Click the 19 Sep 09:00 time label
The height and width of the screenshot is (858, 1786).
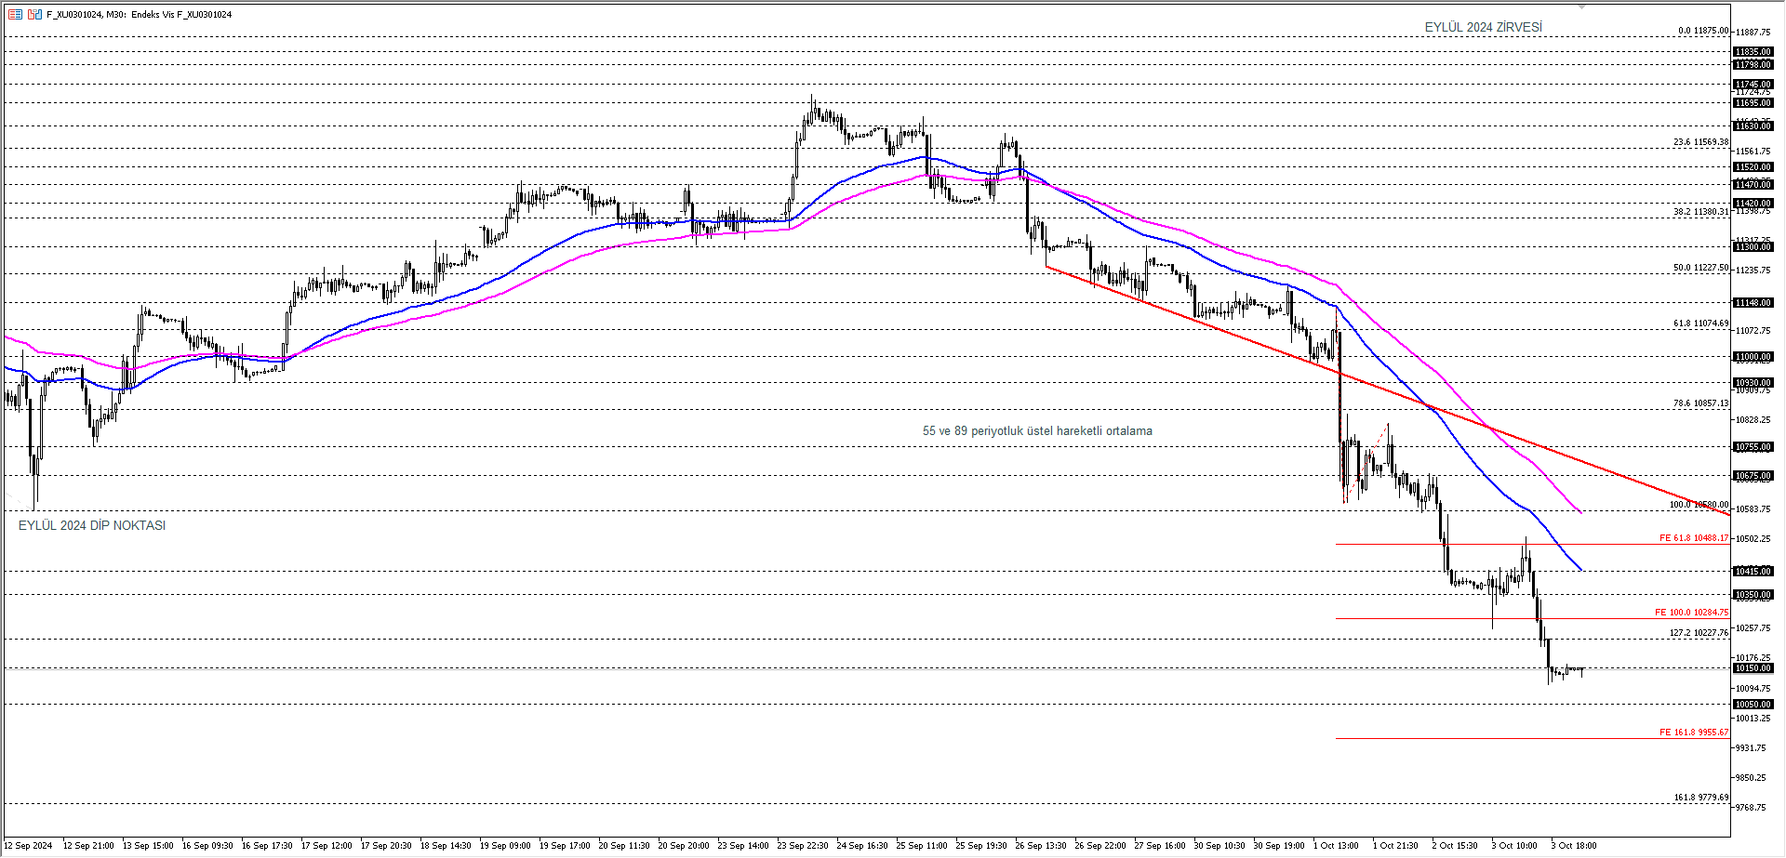(x=505, y=846)
